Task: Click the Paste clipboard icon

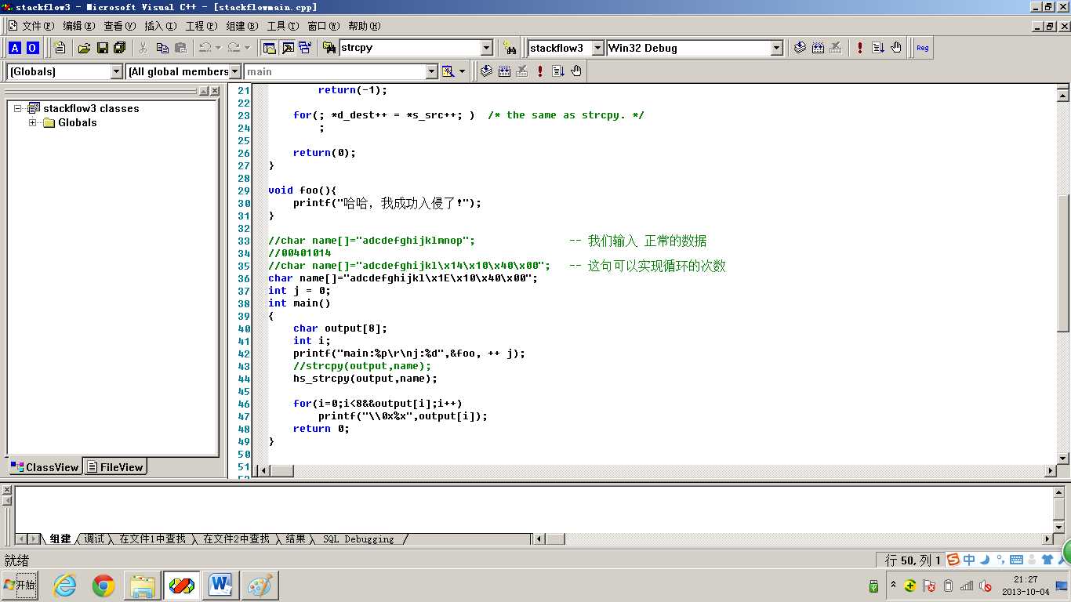Action: click(x=180, y=48)
